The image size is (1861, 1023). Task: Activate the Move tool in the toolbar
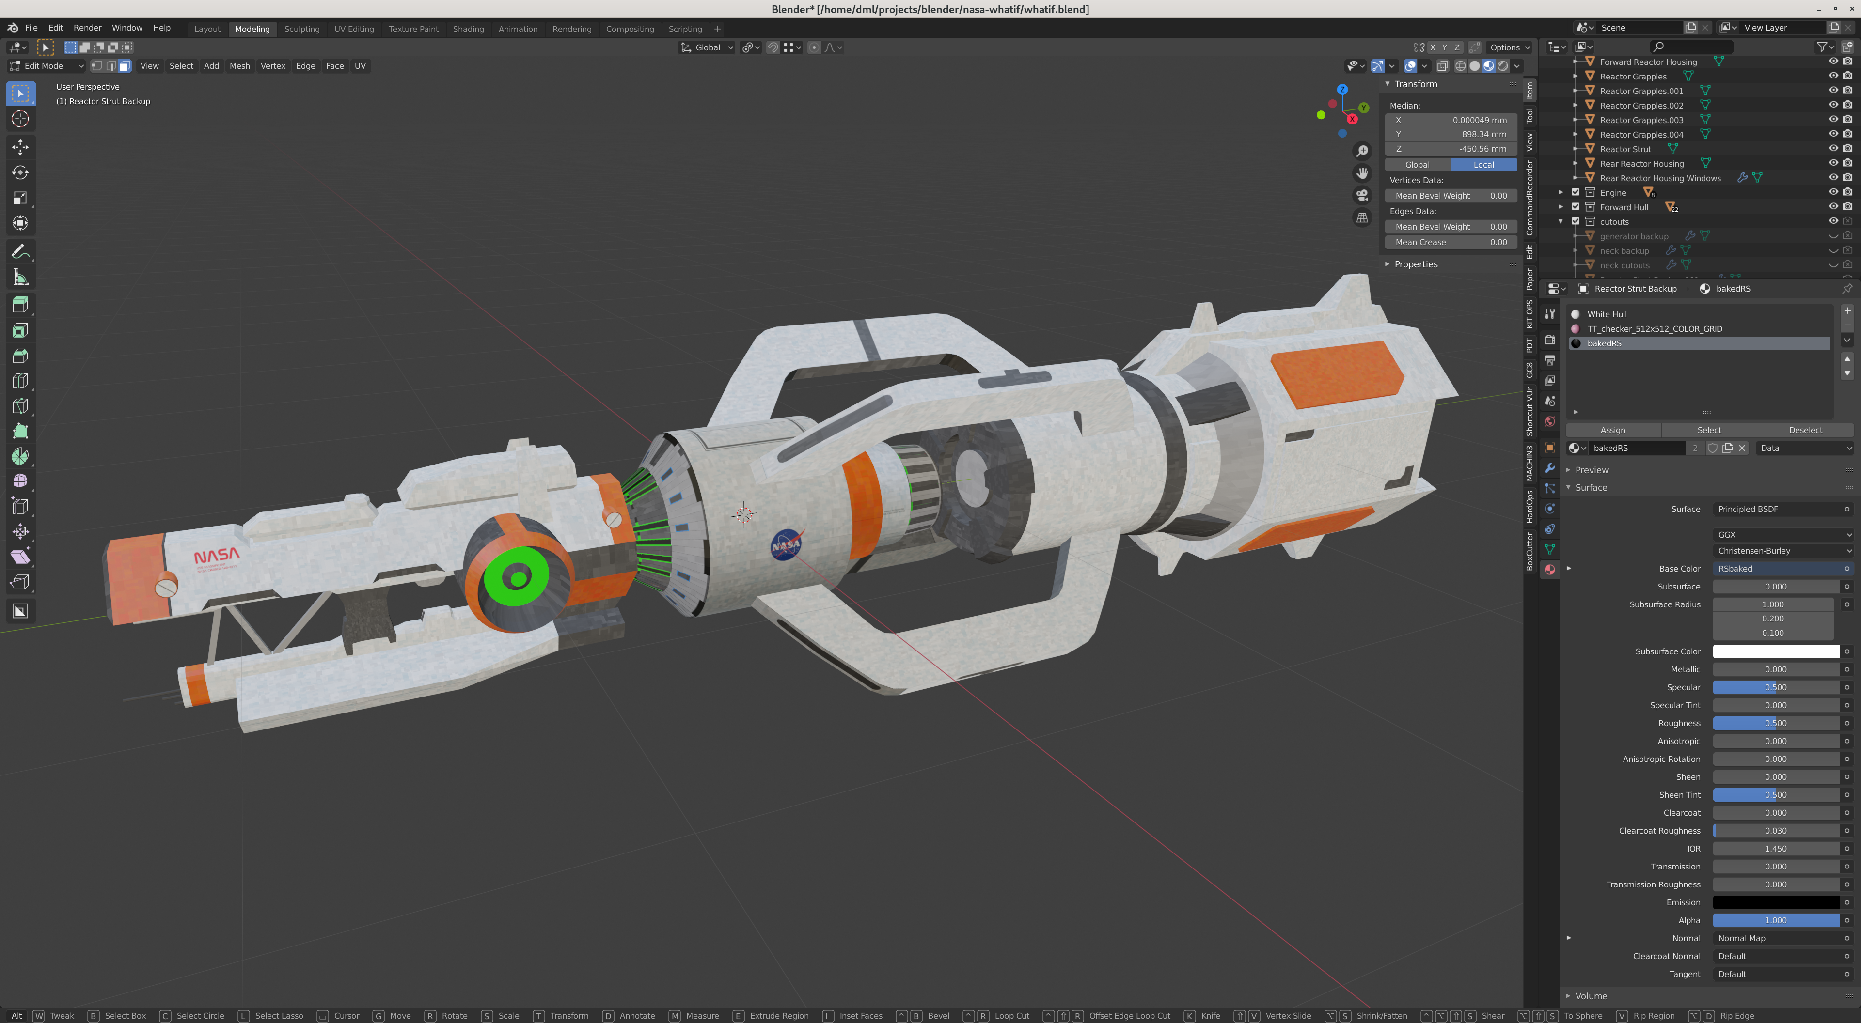click(20, 147)
